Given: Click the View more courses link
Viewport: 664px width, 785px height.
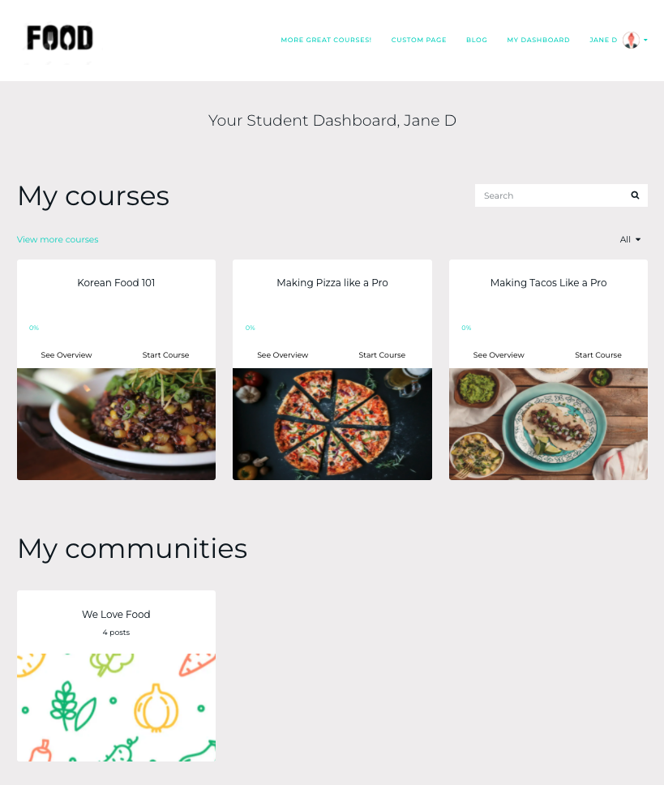Looking at the screenshot, I should [58, 239].
